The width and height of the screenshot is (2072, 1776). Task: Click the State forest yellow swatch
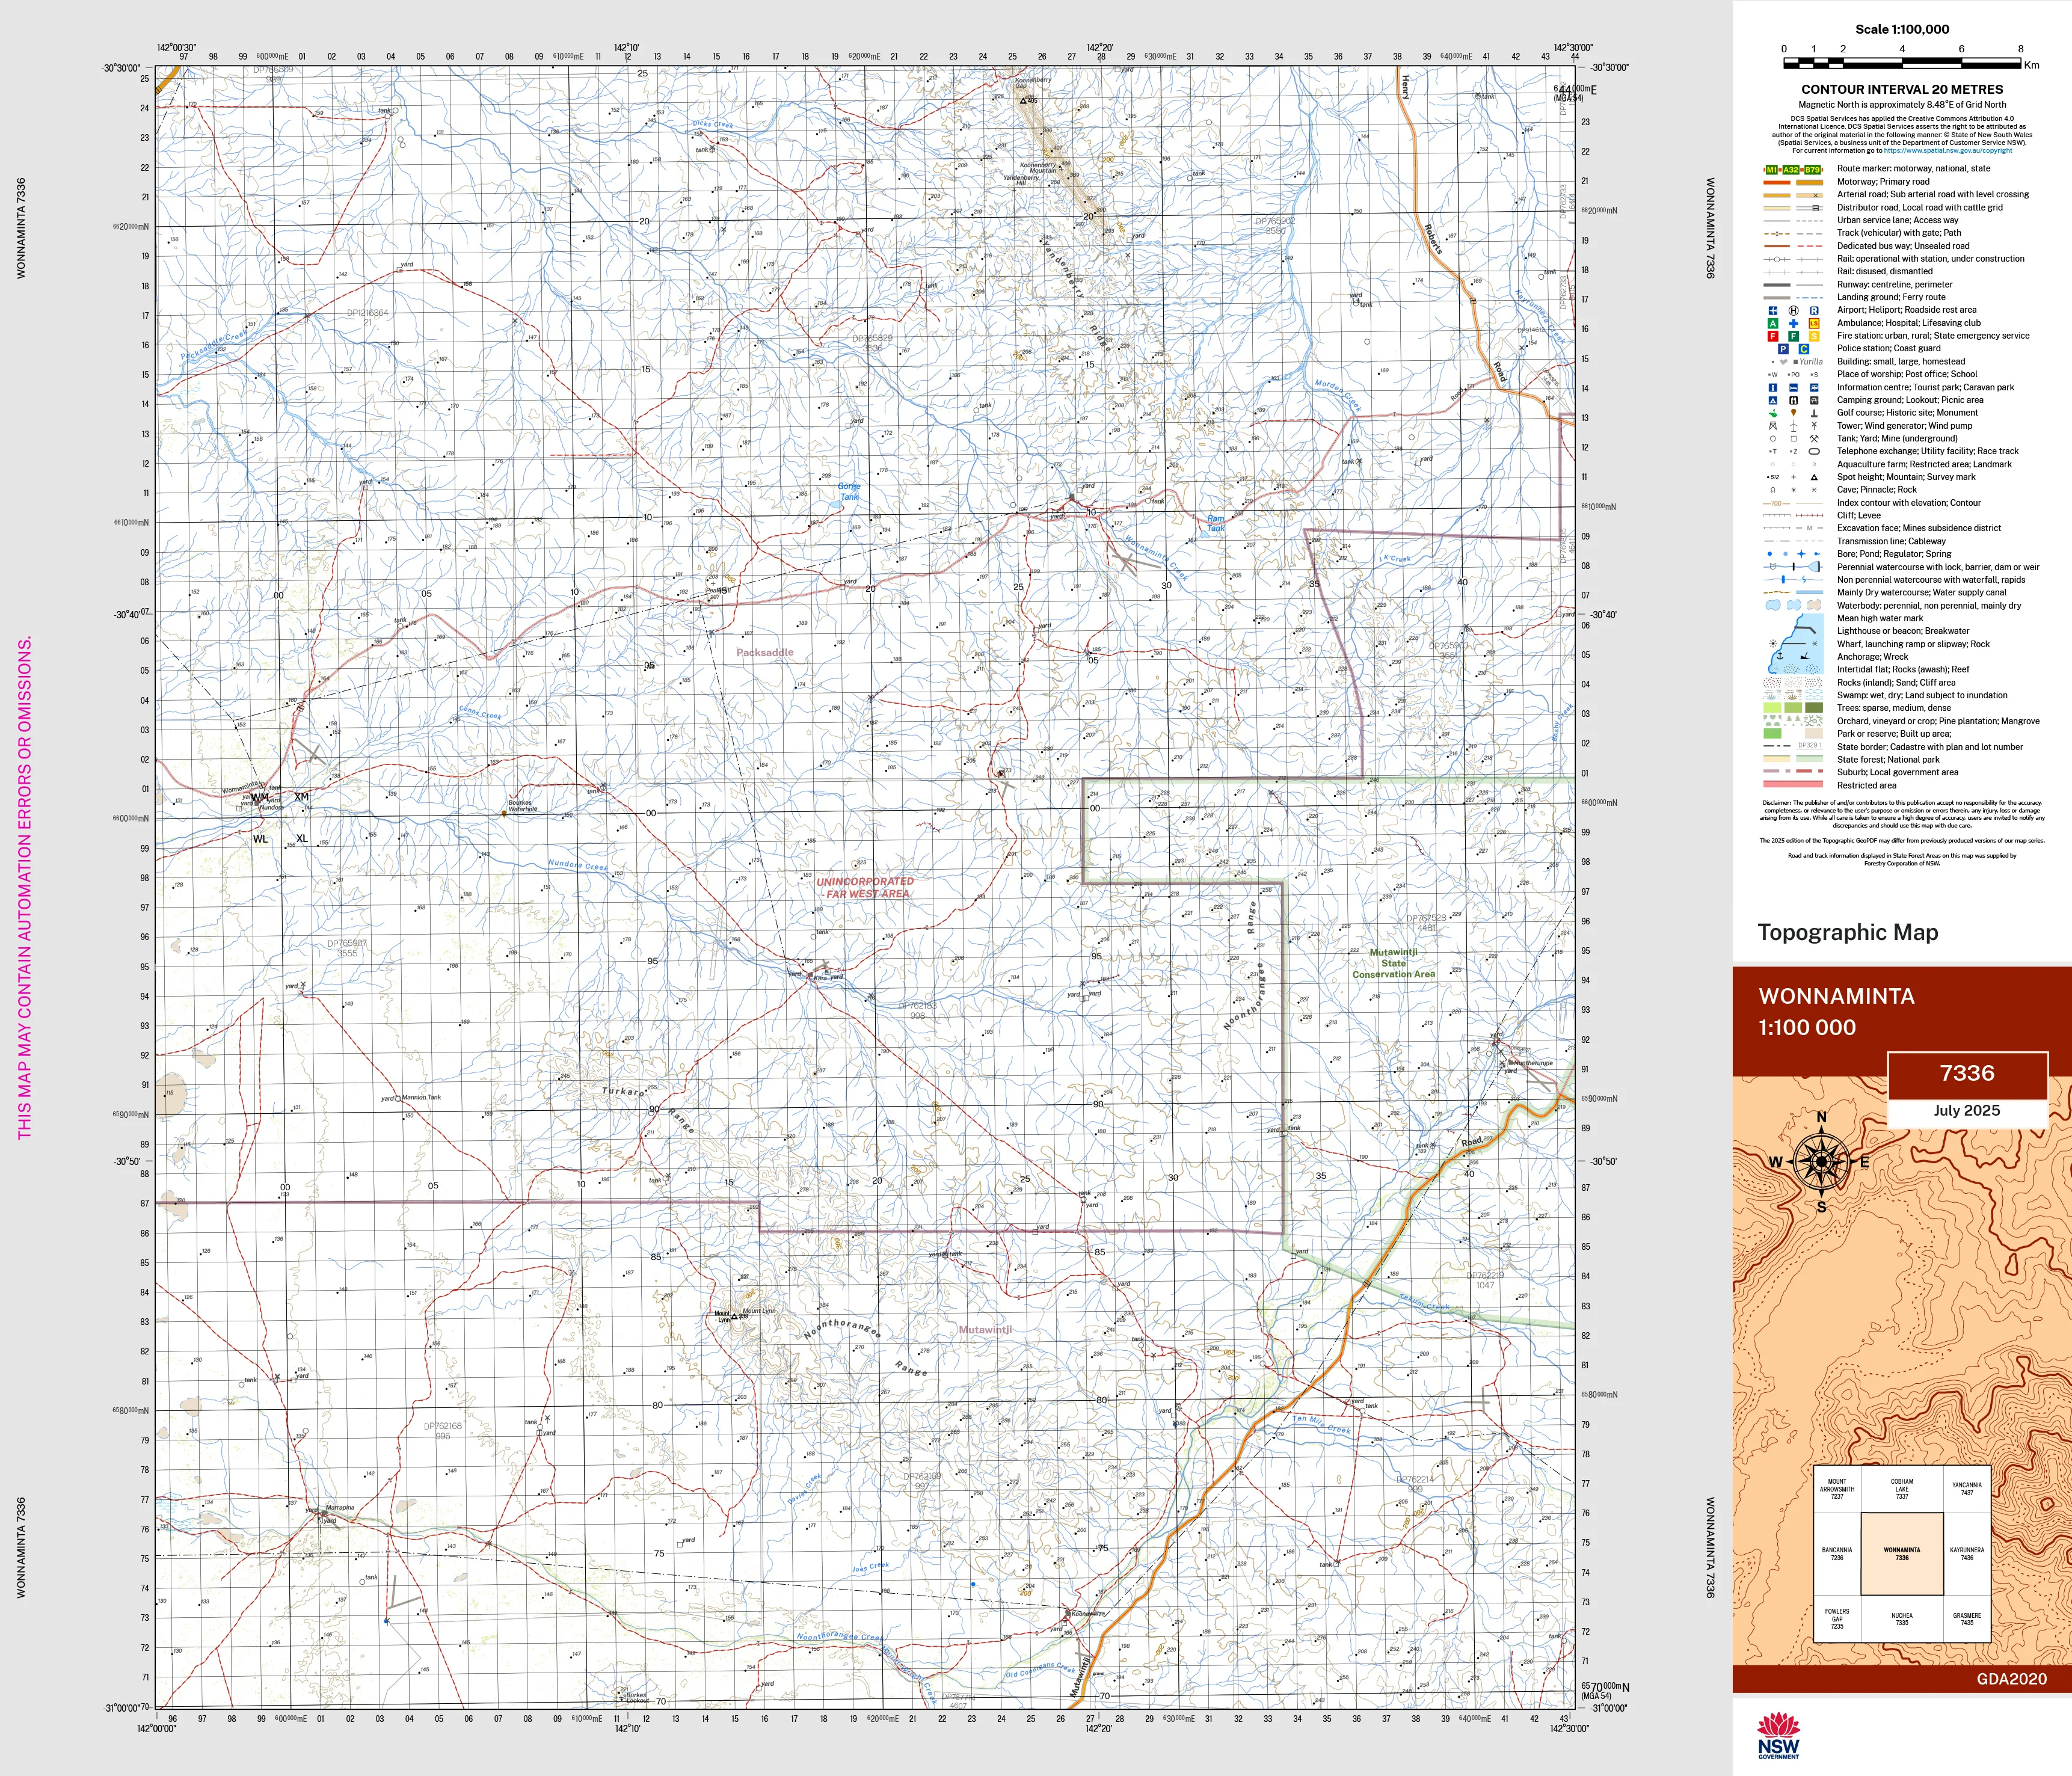point(1777,760)
